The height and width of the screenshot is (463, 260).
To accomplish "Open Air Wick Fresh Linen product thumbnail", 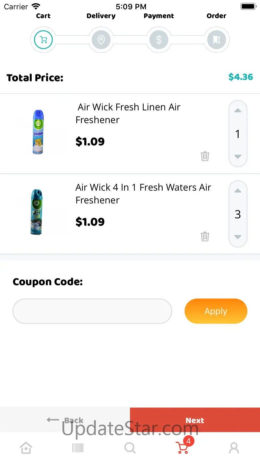I will point(38,133).
